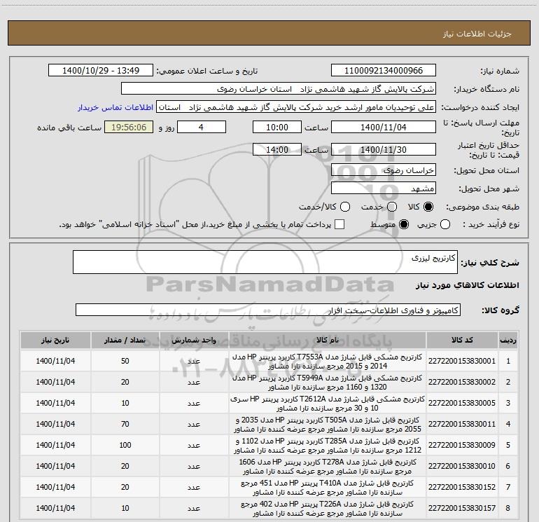Click the کد کالا column header
The width and height of the screenshot is (539, 522).
tap(462, 341)
